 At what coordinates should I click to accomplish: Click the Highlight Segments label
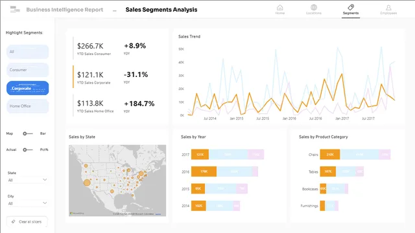pos(25,33)
